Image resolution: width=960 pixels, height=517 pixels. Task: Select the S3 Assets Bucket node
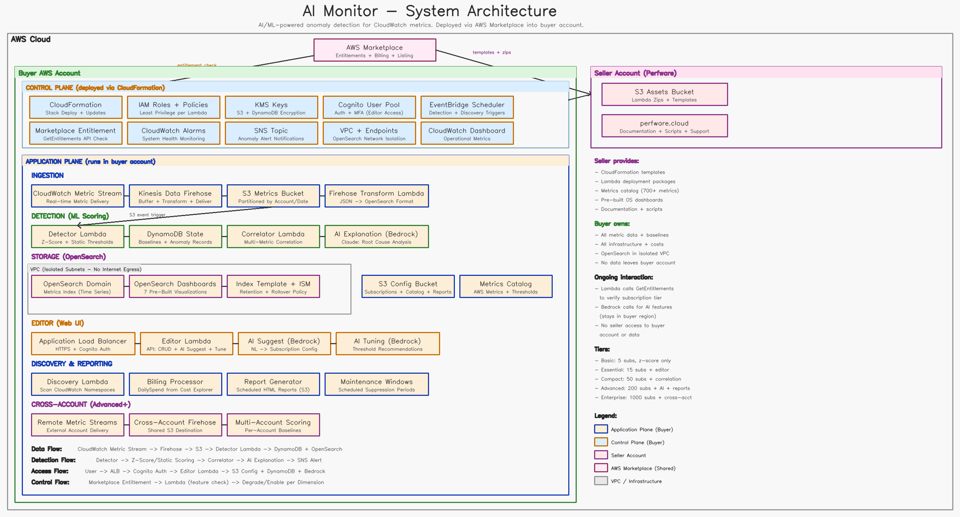point(665,94)
